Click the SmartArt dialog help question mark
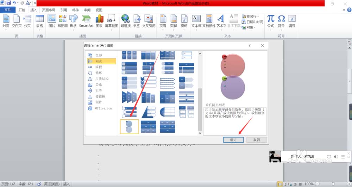 click(250, 45)
